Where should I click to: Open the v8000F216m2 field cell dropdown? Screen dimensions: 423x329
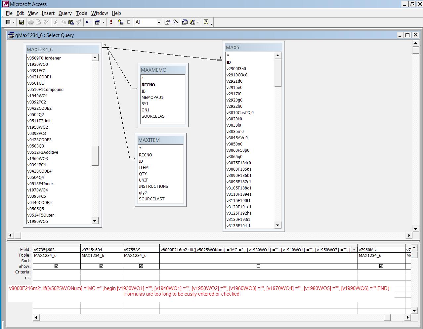[x=354, y=250]
